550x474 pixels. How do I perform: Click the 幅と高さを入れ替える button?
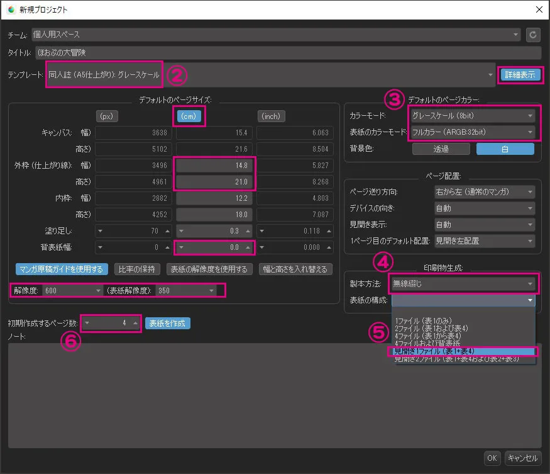294,269
